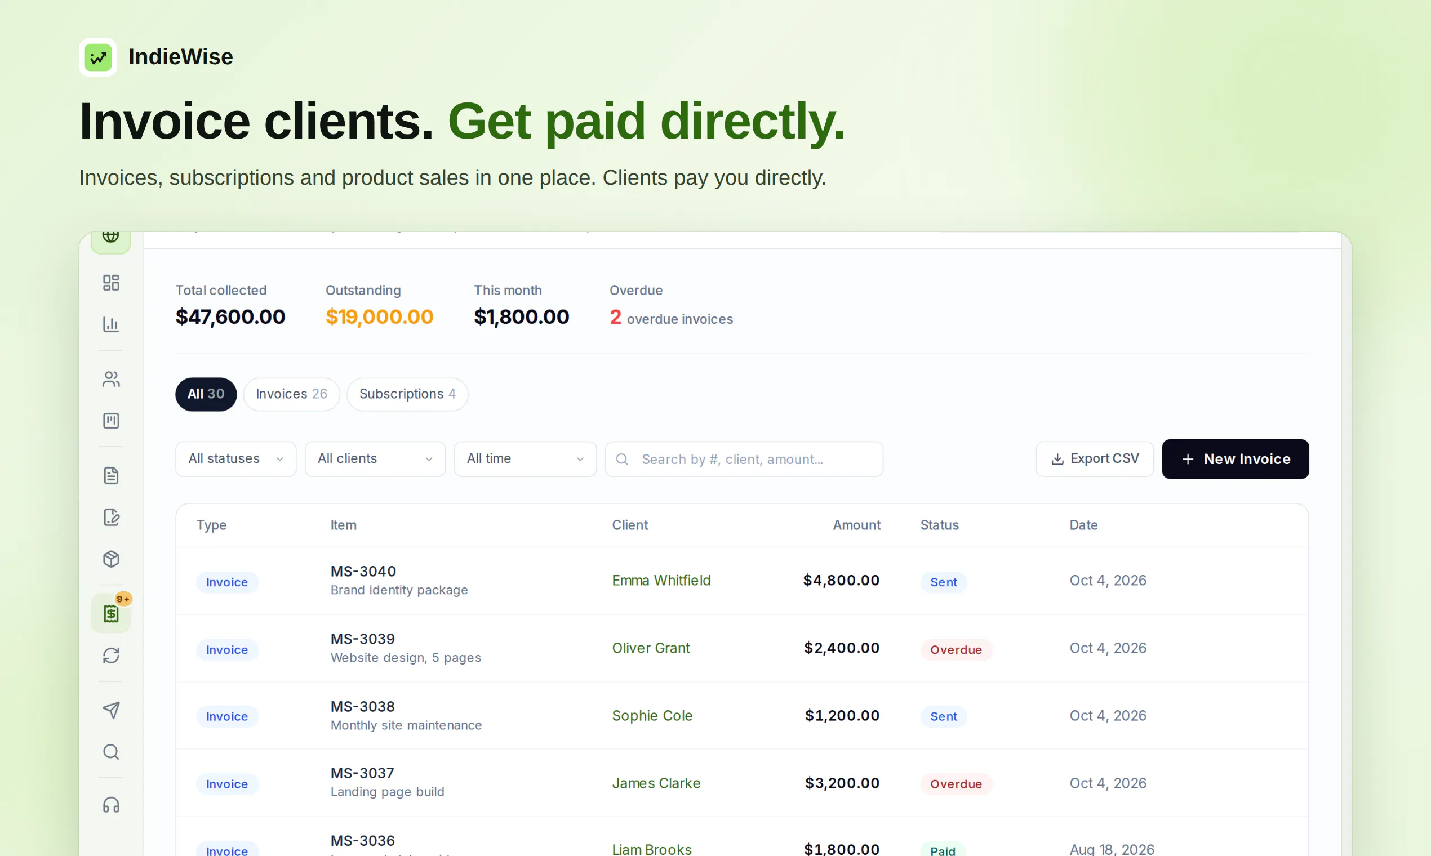This screenshot has height=856, width=1431.
Task: Open client Emma Whitfield
Action: tap(661, 580)
